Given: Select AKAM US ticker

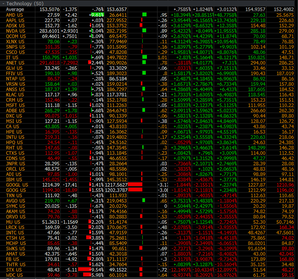Looking at the screenshot, I should [16, 212].
